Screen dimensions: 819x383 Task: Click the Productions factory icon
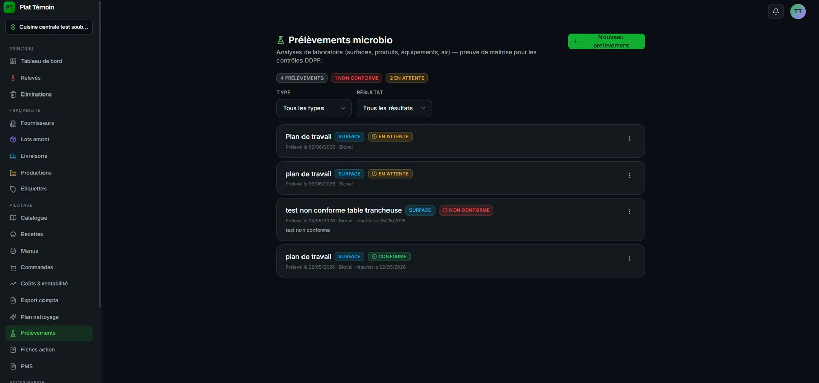13,173
